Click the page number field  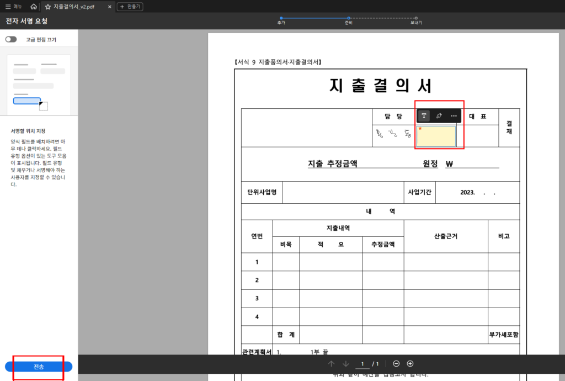tap(363, 364)
